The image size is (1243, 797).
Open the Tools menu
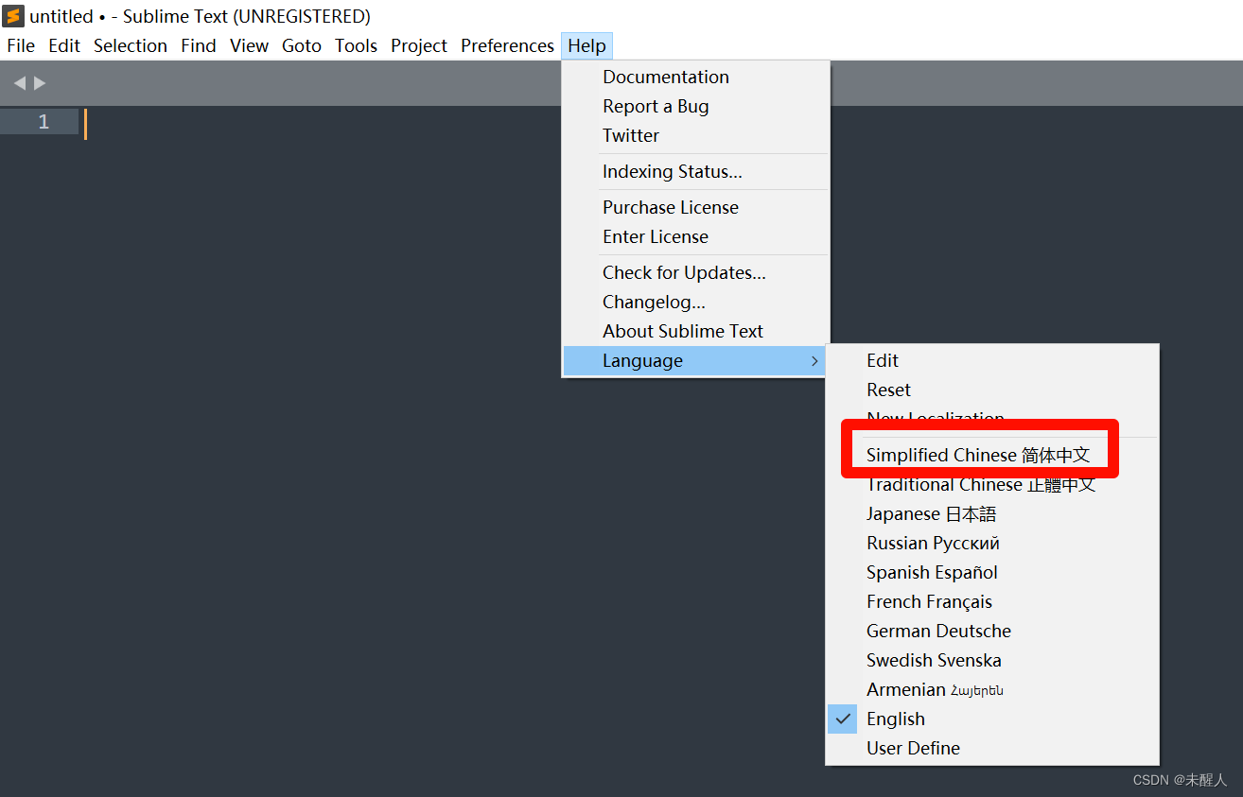tap(356, 45)
